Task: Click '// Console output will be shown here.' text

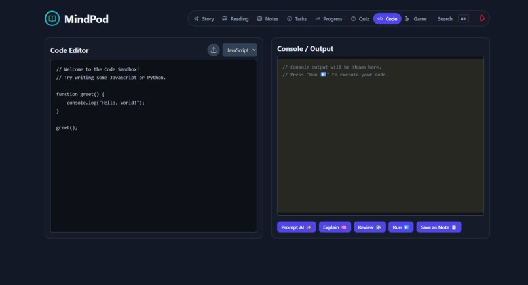Action: point(331,67)
